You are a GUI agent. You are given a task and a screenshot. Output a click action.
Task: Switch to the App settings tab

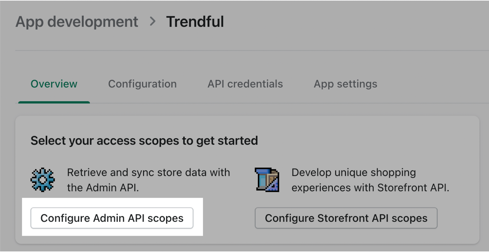click(345, 84)
